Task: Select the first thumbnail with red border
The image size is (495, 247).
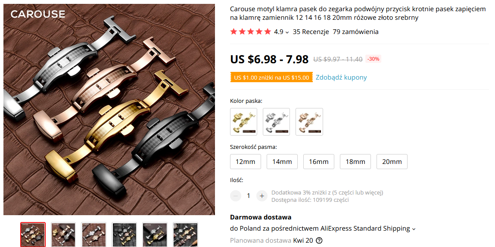Action: click(x=33, y=235)
